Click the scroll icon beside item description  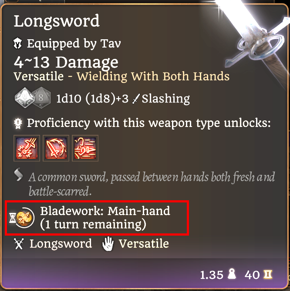pyautogui.click(x=19, y=174)
